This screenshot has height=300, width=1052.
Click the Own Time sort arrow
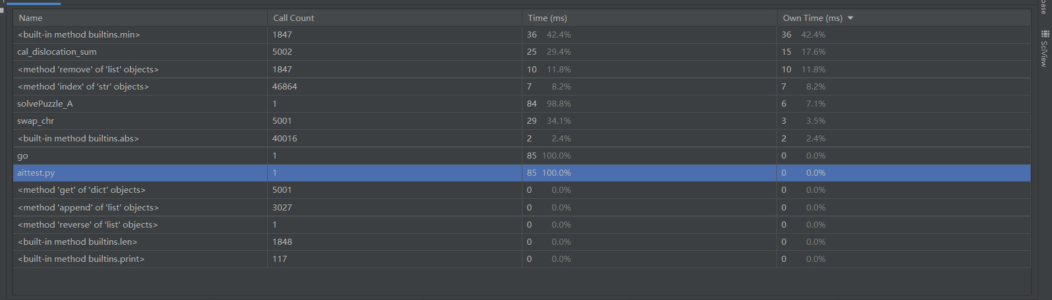pyautogui.click(x=850, y=18)
